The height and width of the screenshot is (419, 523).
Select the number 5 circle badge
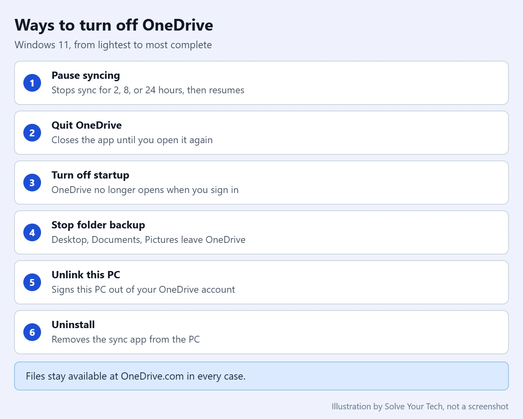click(x=32, y=282)
